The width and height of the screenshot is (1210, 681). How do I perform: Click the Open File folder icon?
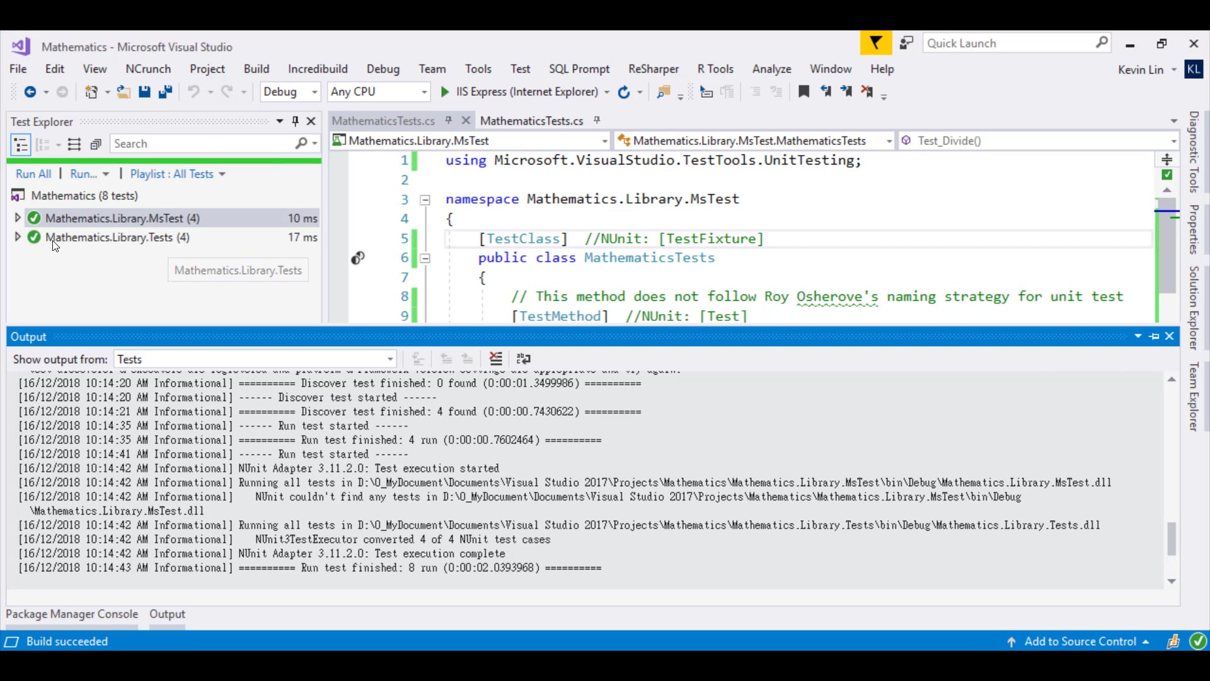tap(124, 92)
